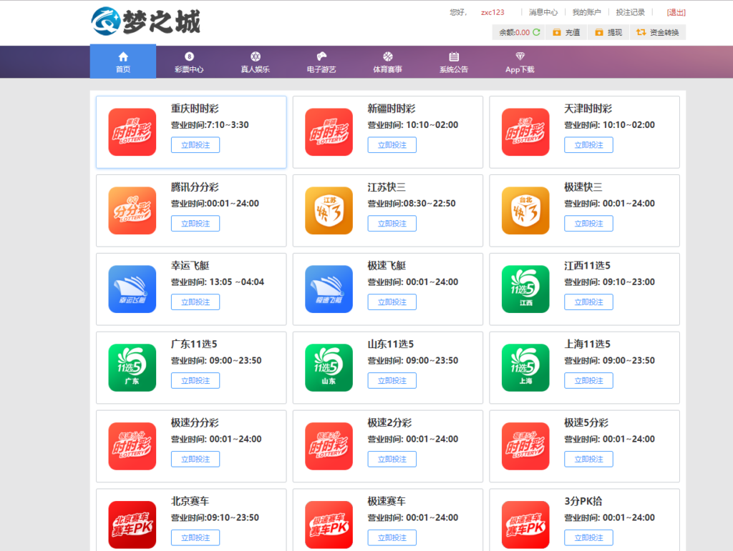
Task: Open the App下载 navigation item
Action: click(520, 62)
